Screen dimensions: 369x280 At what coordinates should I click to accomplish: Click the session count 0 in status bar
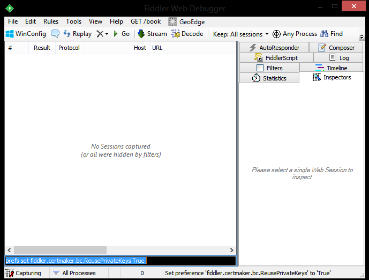[142, 273]
